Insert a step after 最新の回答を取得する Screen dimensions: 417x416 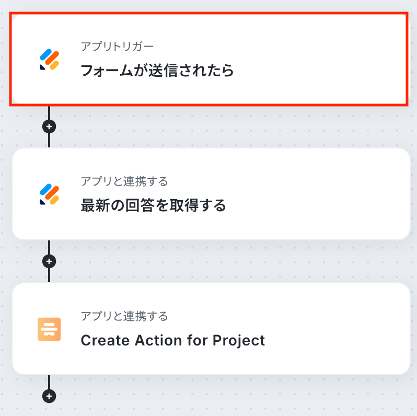coord(49,261)
